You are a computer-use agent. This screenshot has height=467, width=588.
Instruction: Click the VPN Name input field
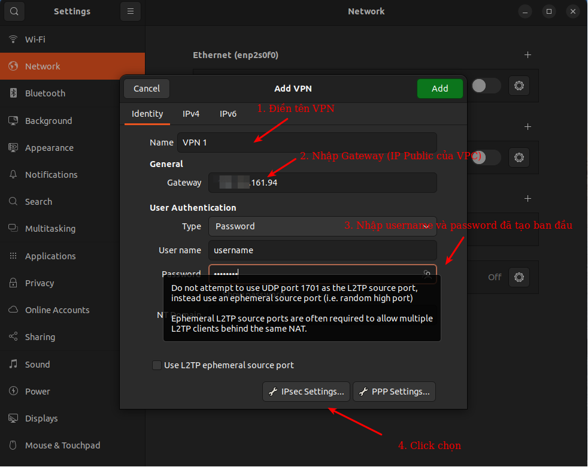click(307, 143)
